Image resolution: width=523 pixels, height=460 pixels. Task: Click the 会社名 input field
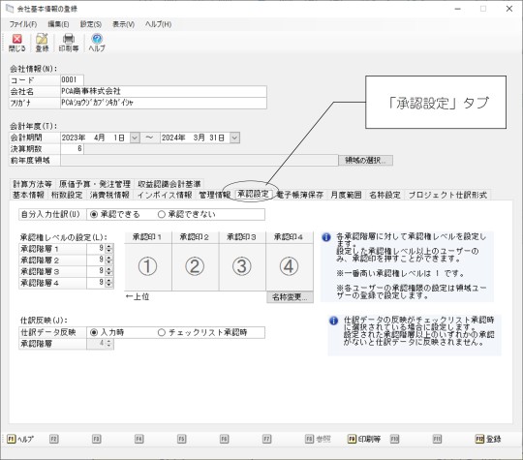coord(164,91)
